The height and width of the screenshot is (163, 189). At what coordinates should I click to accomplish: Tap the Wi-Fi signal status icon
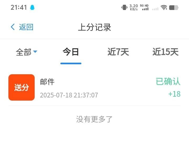point(164,7)
